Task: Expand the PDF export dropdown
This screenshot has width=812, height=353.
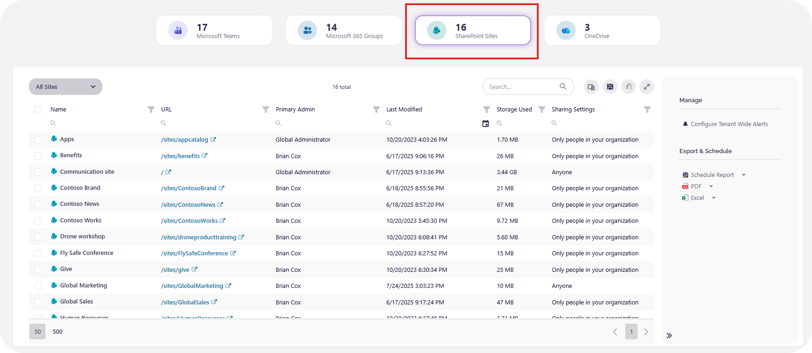Action: 711,186
